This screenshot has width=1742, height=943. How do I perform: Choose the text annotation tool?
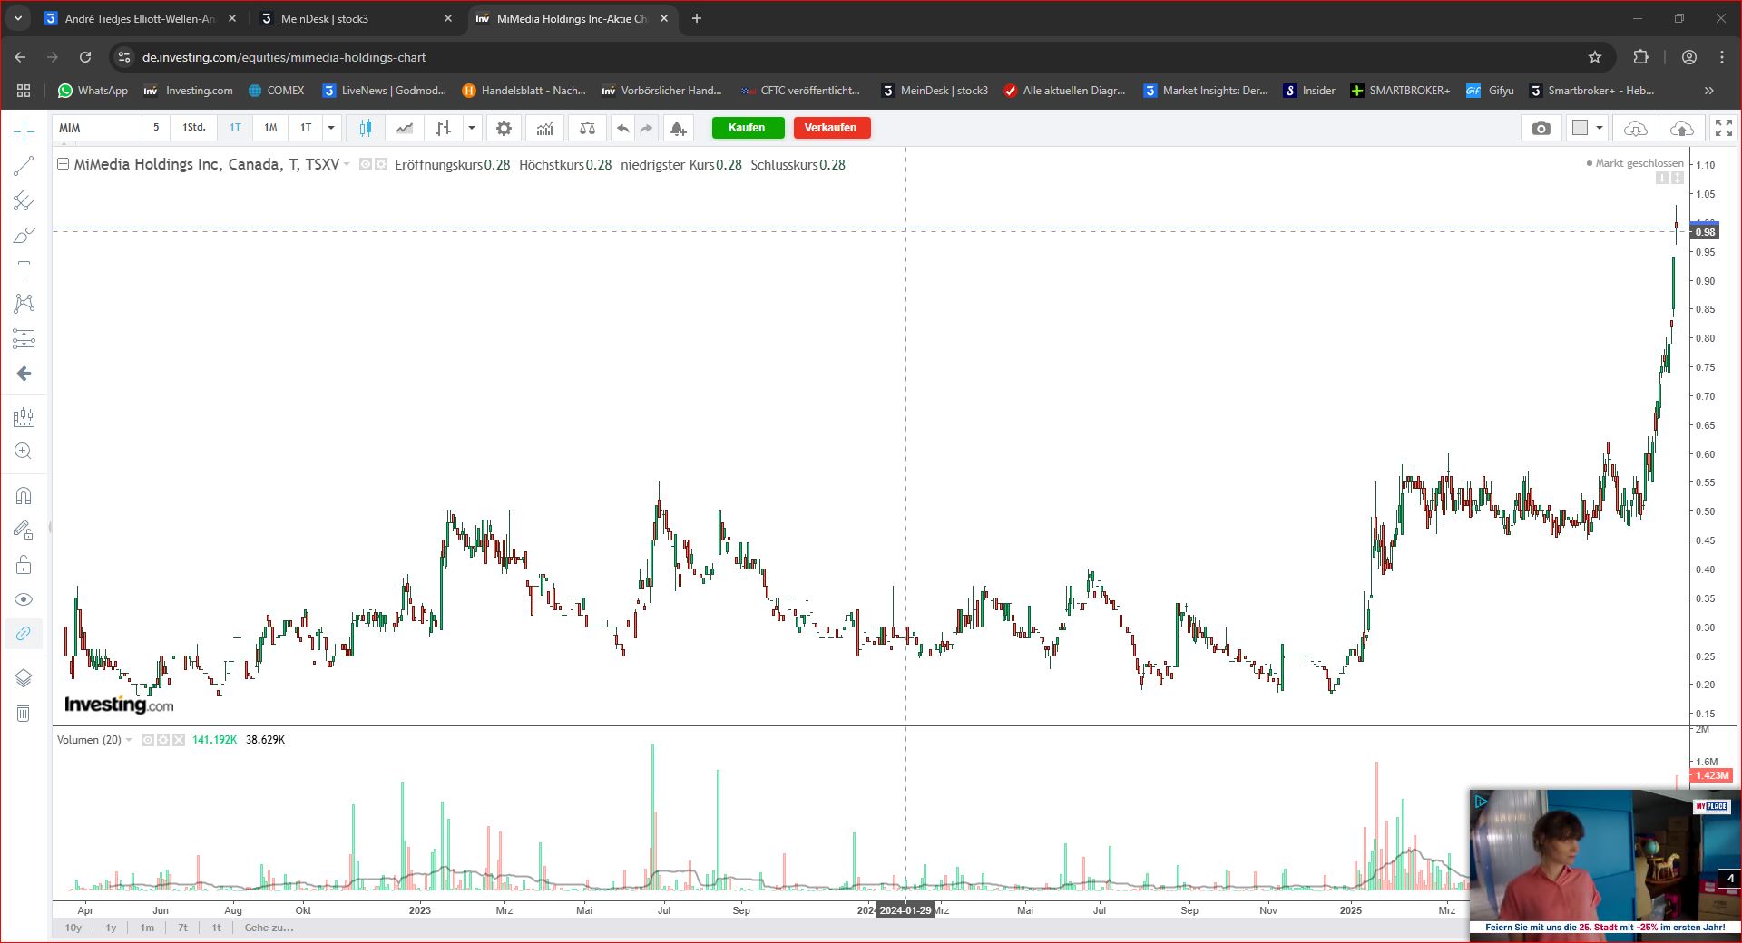click(24, 269)
